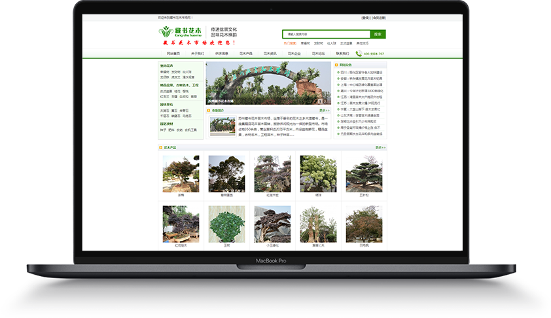Click the 会员注册 register link
The image size is (551, 318).
[379, 18]
